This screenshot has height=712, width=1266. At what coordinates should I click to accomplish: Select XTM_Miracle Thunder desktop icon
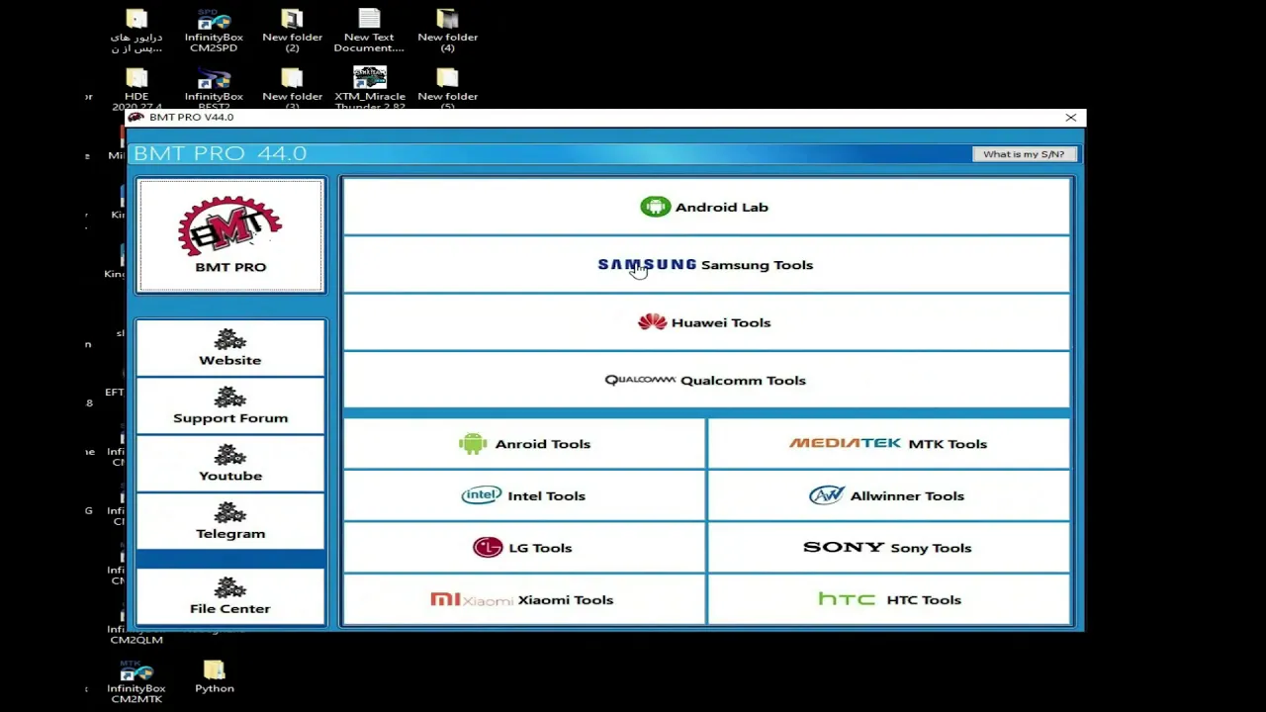370,88
